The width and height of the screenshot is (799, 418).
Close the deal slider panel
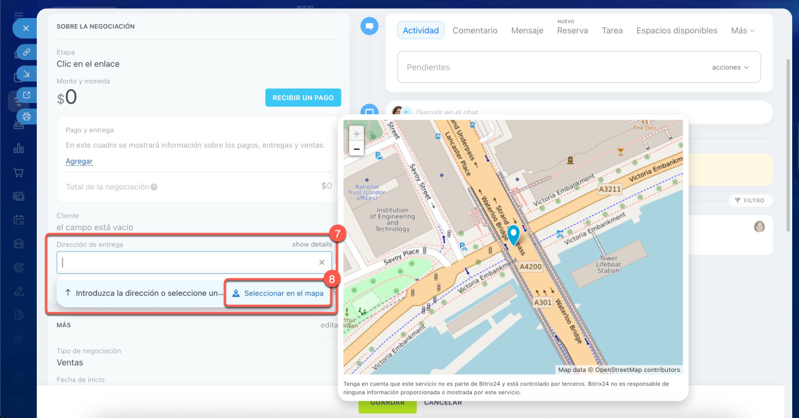26,28
